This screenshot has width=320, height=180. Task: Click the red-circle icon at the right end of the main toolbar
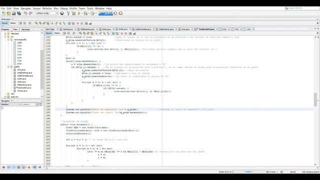(121, 13)
